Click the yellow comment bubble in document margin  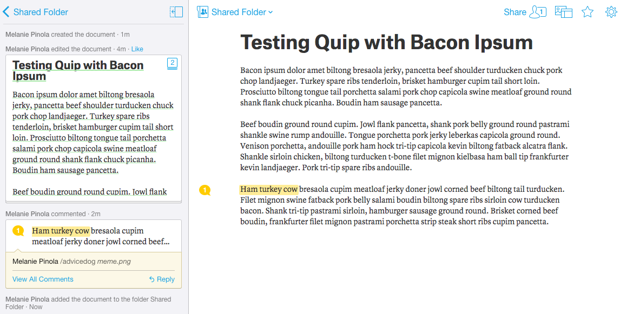pos(205,190)
